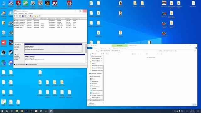
Task: Click the Свободно % column header
Action: pos(77,19)
